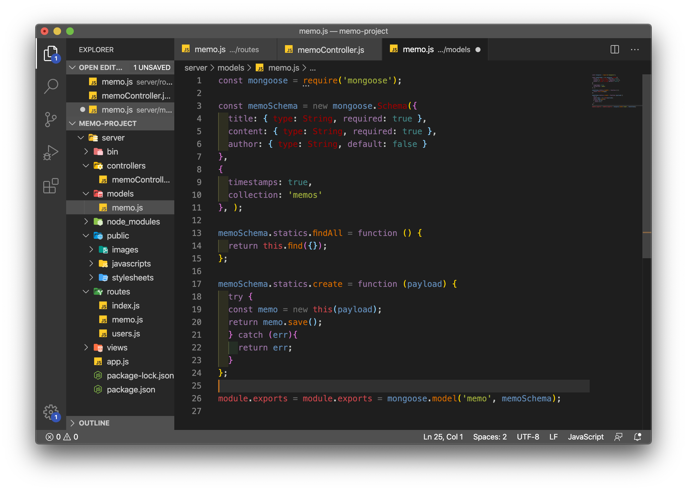Click the errors and warnings indicator
Image resolution: width=687 pixels, height=491 pixels.
click(62, 437)
